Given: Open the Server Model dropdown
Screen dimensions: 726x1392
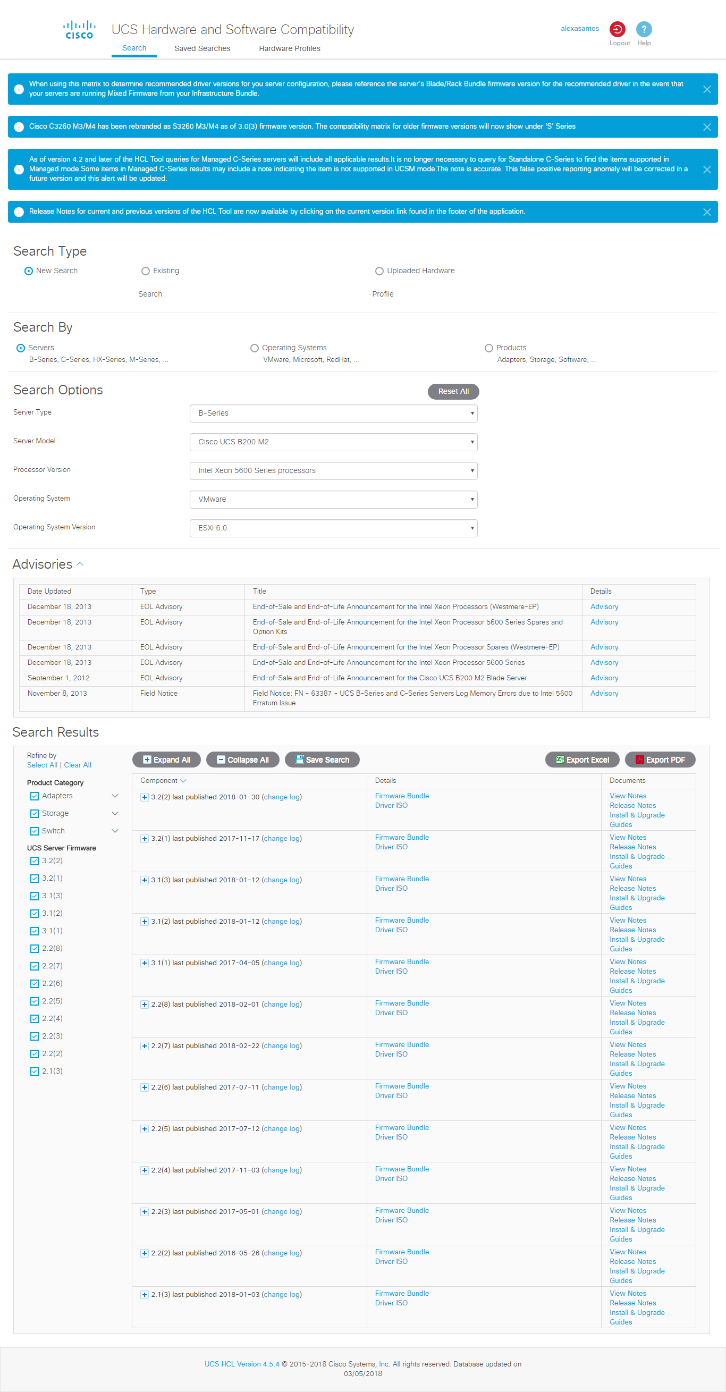Looking at the screenshot, I should point(333,442).
